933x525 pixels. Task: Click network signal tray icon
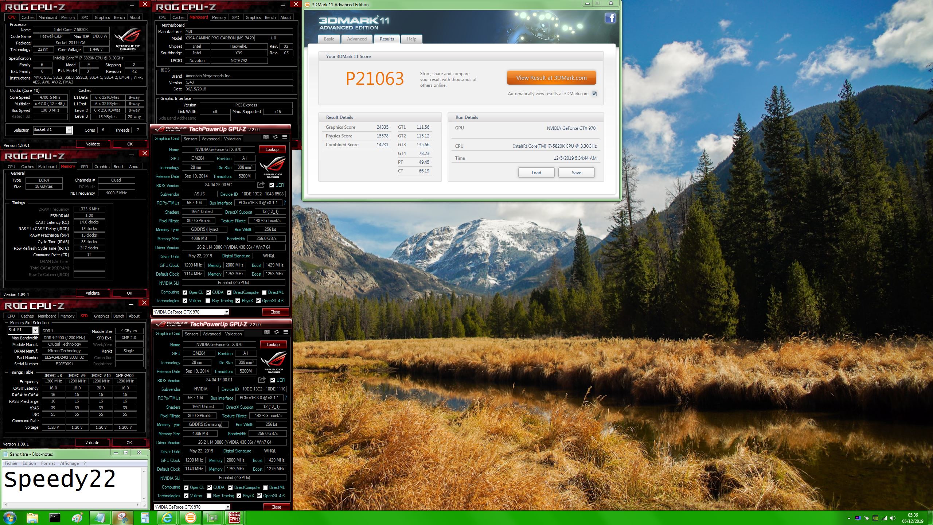coord(884,518)
